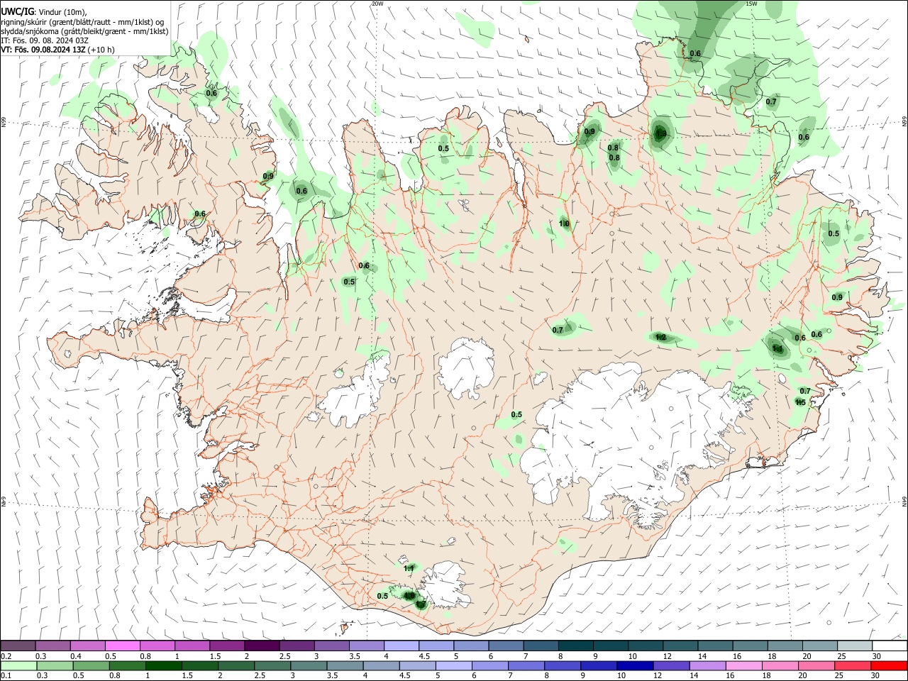The height and width of the screenshot is (681, 908).
Task: Click the '1.2' precipitation value on the map
Action: pyautogui.click(x=660, y=337)
